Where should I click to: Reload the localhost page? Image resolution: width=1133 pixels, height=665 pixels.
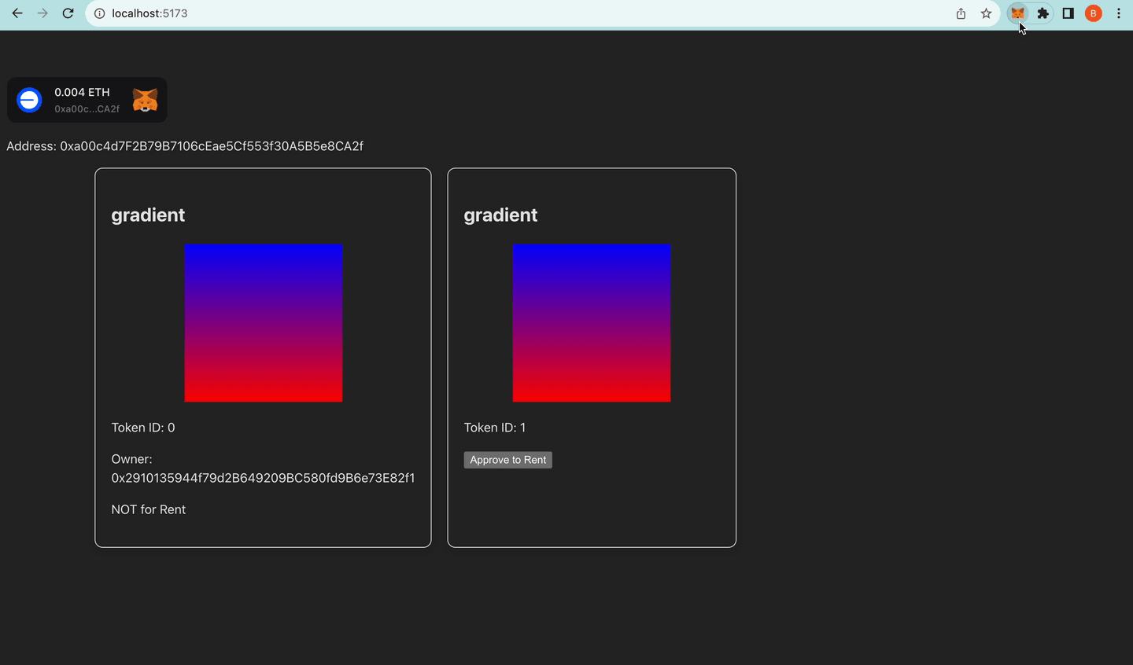click(x=68, y=13)
